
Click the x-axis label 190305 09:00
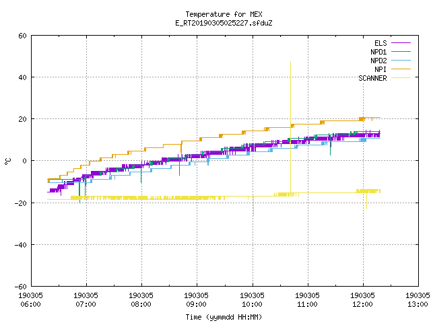[x=196, y=300]
